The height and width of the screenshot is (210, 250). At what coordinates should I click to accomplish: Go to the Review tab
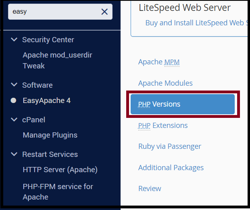tap(150, 189)
